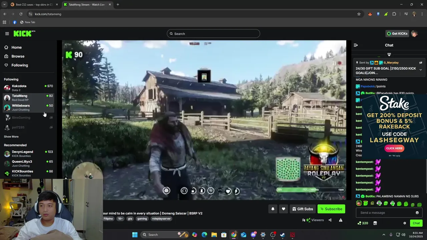Report the stream with warning icon

pyautogui.click(x=341, y=220)
